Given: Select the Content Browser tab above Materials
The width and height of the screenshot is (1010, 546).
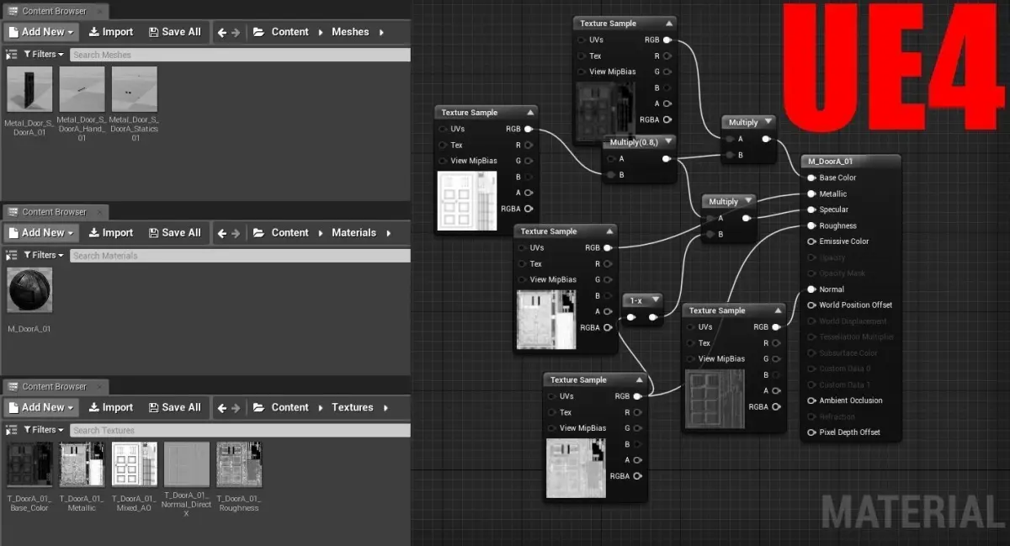Looking at the screenshot, I should point(55,212).
